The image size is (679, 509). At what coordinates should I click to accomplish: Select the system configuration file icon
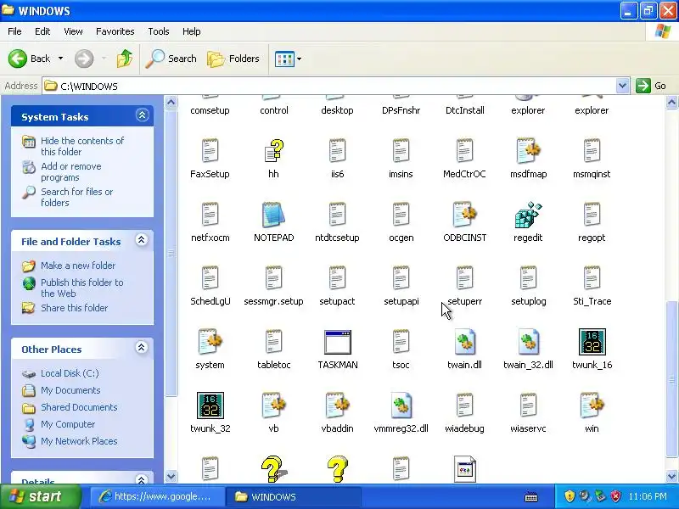point(210,342)
